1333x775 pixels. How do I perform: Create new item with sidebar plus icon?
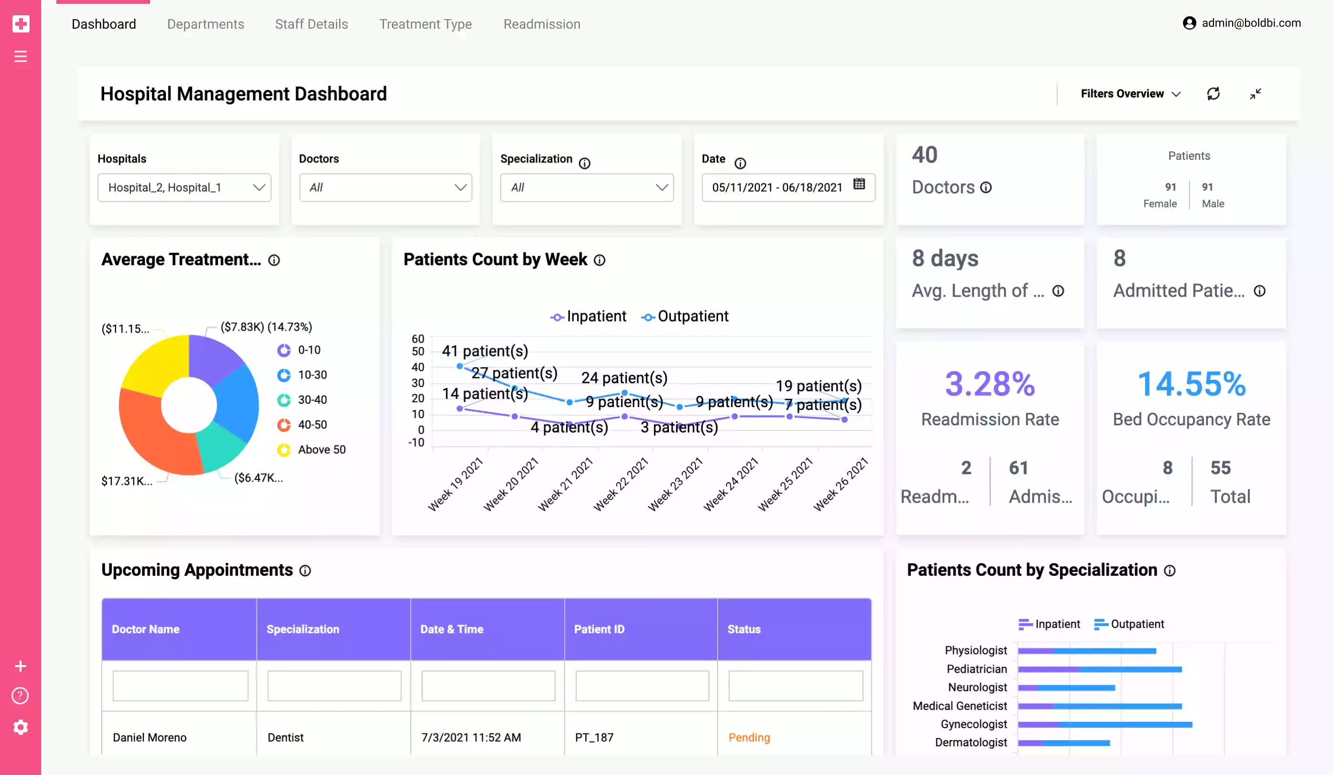click(x=20, y=666)
